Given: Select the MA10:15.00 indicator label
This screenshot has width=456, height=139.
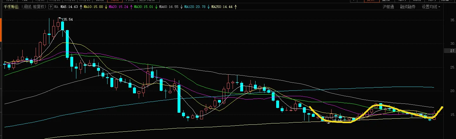Looking at the screenshot, I should (x=93, y=7).
